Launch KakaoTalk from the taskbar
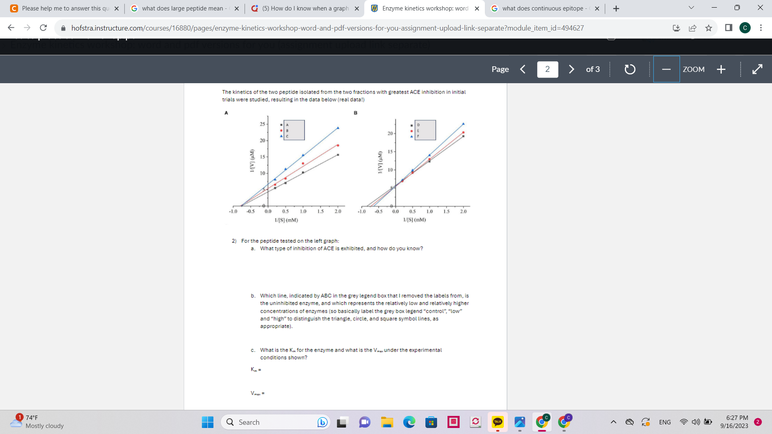Screen dimensions: 772x434 (498, 422)
